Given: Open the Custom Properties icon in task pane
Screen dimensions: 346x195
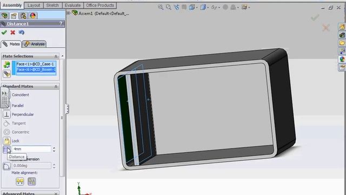Looking at the screenshot, I should [342, 67].
